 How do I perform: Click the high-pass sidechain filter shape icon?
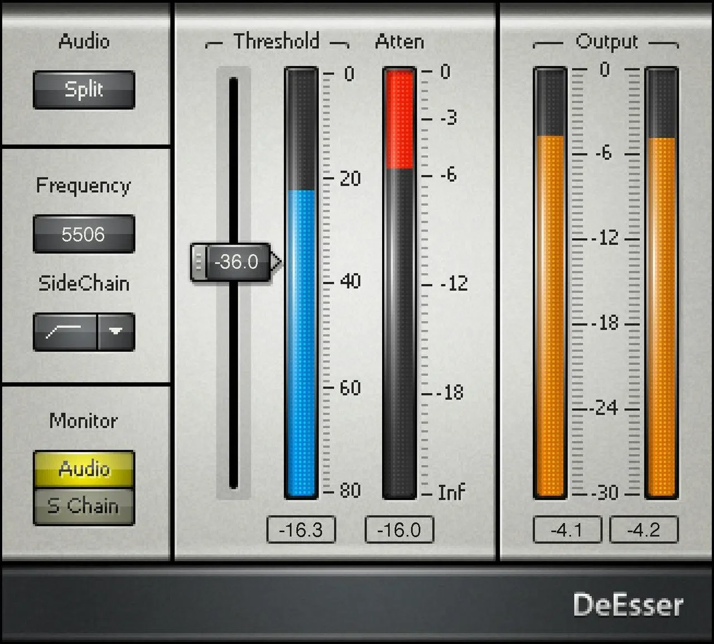coord(65,332)
